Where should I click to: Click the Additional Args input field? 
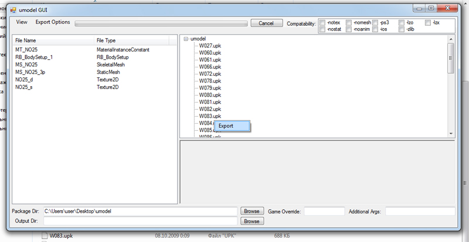click(x=420, y=211)
